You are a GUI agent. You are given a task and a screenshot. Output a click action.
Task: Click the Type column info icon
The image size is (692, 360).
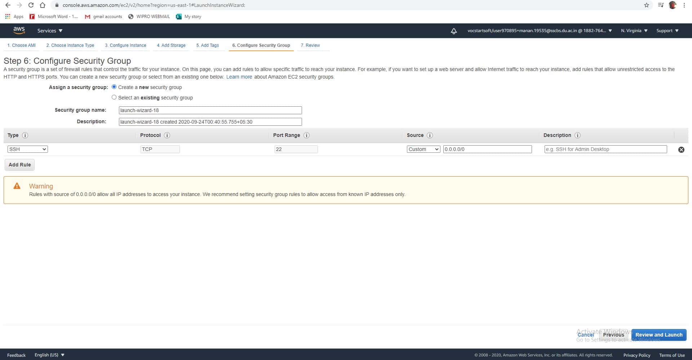25,135
